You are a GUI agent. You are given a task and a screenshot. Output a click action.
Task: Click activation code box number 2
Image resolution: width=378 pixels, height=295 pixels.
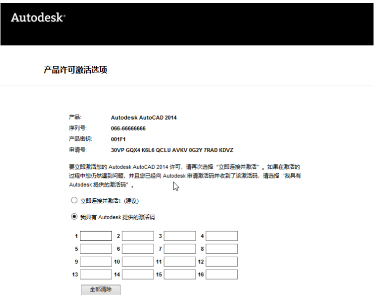pyautogui.click(x=138, y=236)
